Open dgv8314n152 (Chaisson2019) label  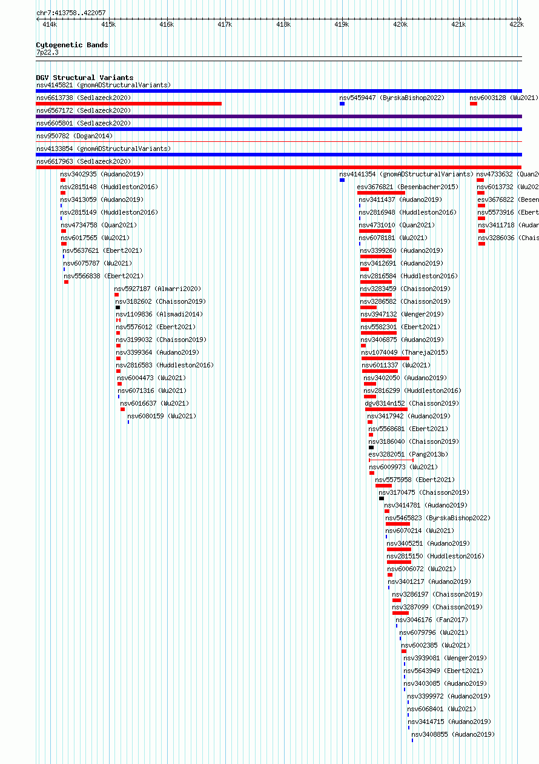[412, 403]
